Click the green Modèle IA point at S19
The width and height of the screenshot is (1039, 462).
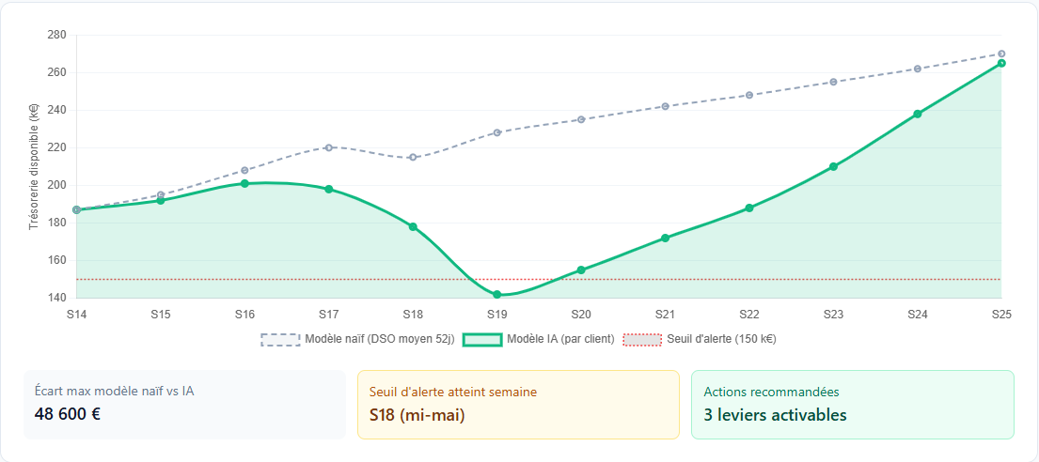pos(496,295)
